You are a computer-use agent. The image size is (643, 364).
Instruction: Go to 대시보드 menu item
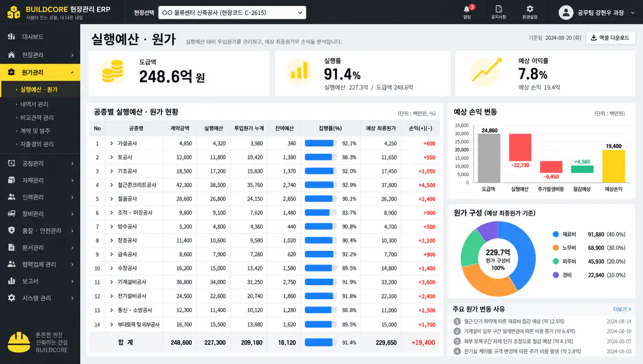33,36
